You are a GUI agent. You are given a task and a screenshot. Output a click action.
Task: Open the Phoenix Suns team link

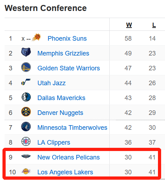[x=67, y=39]
